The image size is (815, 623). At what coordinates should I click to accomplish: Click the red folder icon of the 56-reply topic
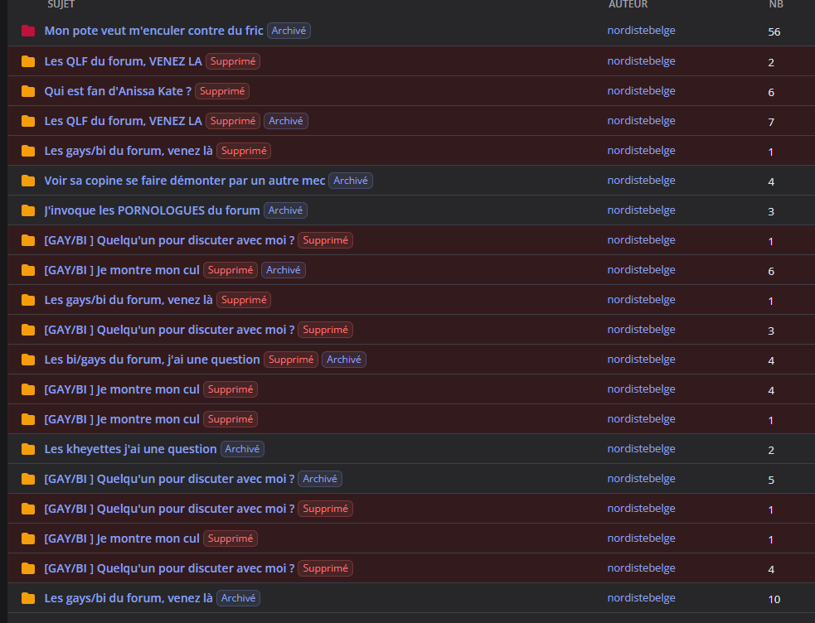[x=28, y=31]
